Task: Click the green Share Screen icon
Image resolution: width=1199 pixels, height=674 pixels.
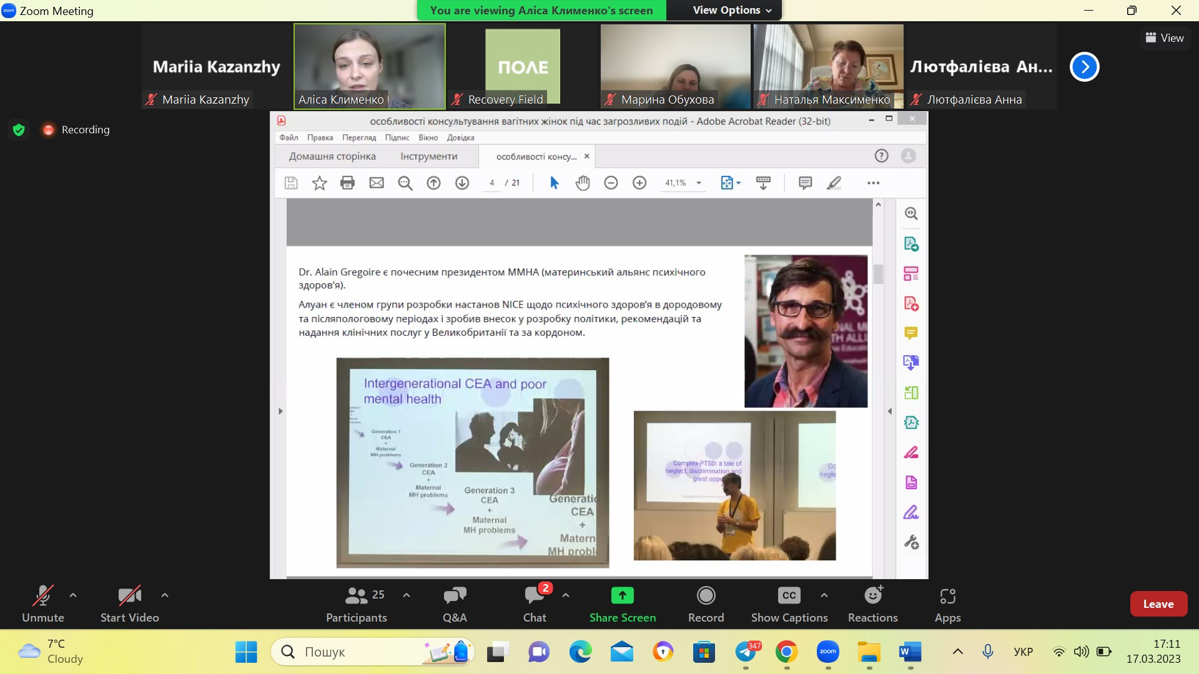Action: (x=622, y=596)
